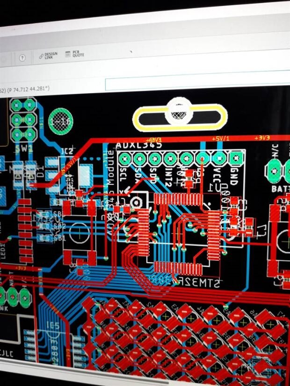This screenshot has height=386, width=290.
Task: Click the SB2 solder bridge label
Action: point(60,226)
